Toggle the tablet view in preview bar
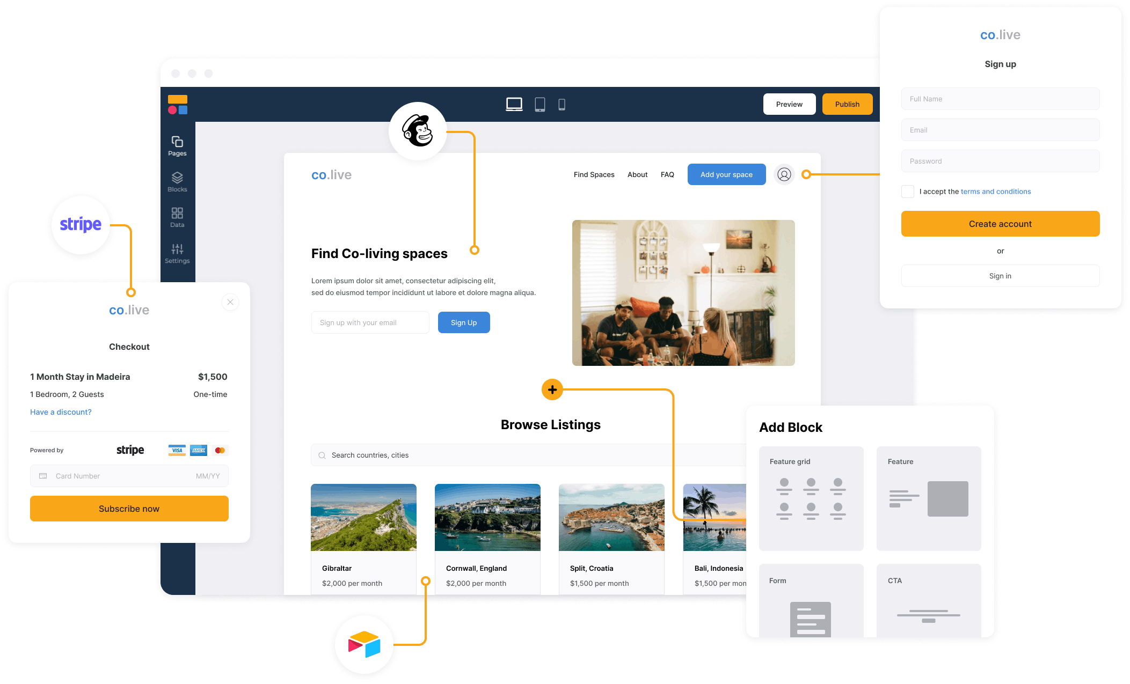This screenshot has height=684, width=1130. click(540, 104)
